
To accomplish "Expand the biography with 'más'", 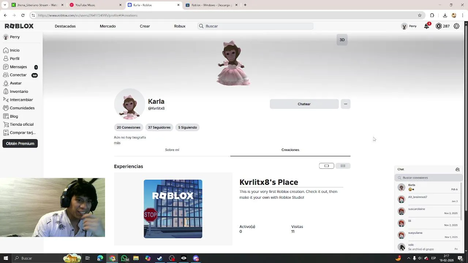I will point(117,143).
